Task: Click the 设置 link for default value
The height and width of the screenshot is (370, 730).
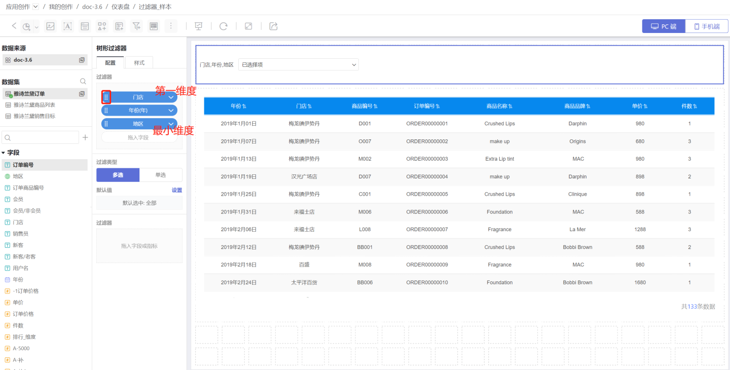Action: [x=176, y=190]
